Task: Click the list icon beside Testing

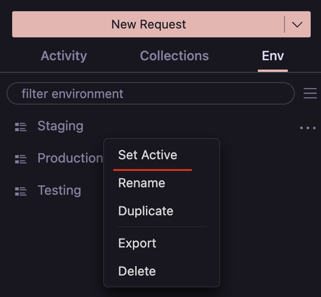Action: tap(21, 191)
